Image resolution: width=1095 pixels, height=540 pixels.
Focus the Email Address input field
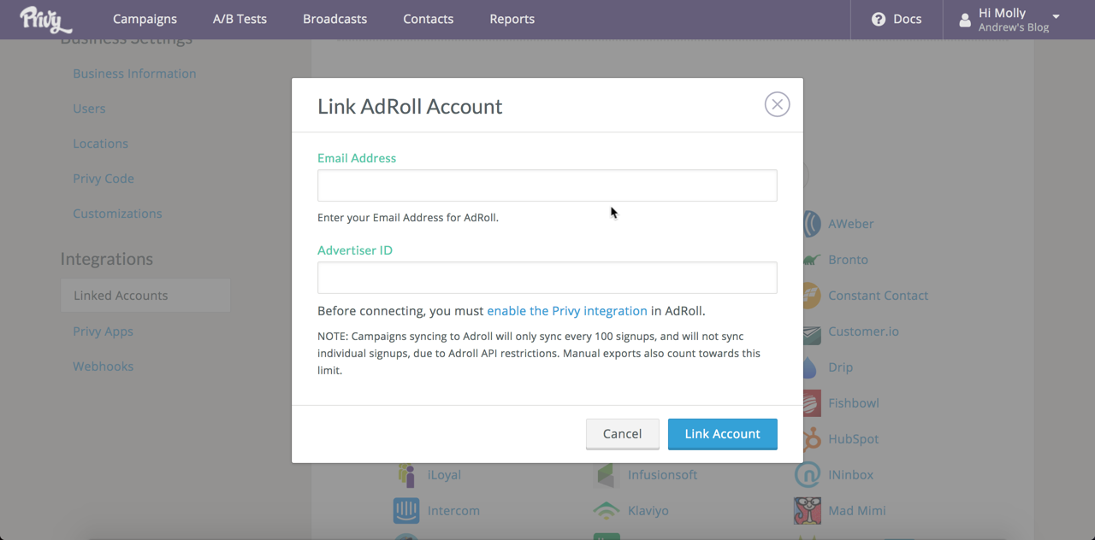(x=547, y=185)
